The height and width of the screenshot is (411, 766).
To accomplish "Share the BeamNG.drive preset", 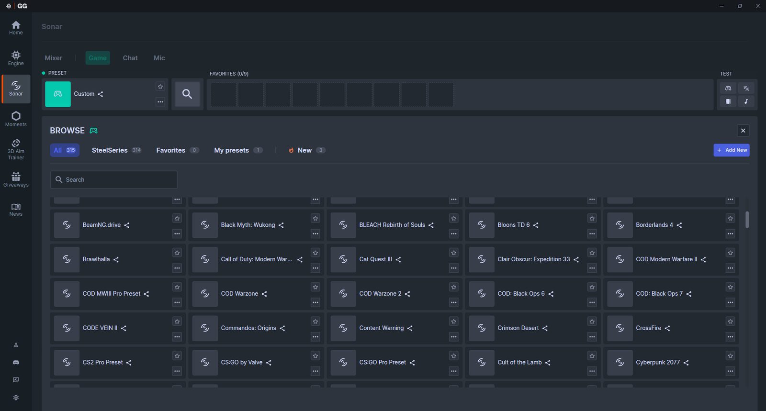I will (x=127, y=225).
